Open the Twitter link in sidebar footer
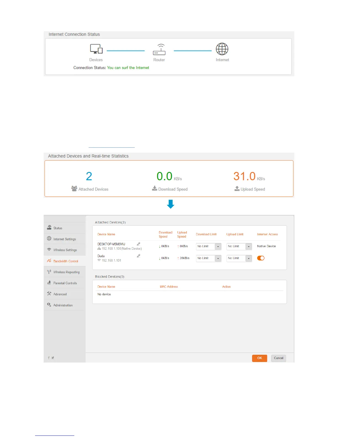The height and width of the screenshot is (438, 338). 53,358
